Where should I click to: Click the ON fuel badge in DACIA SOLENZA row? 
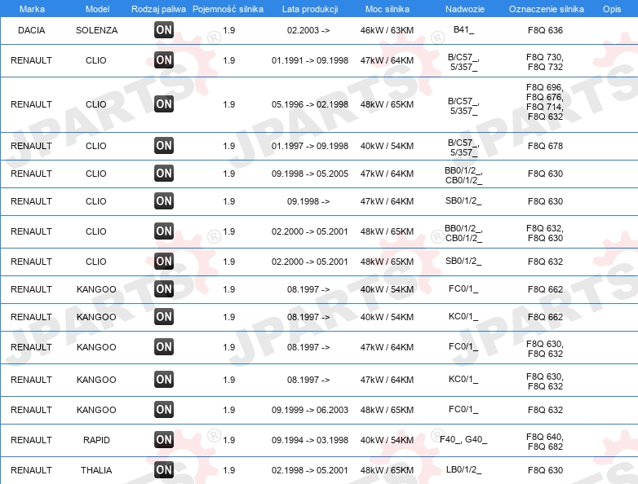(x=164, y=29)
